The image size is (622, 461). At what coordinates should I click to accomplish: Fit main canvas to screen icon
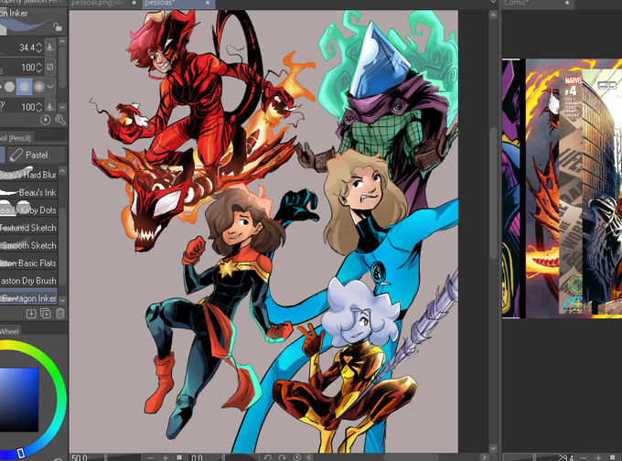pyautogui.click(x=179, y=458)
